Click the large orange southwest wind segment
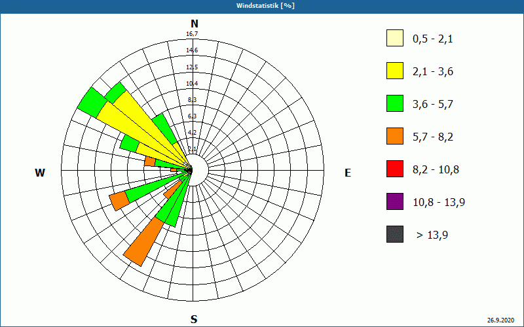 click(143, 242)
